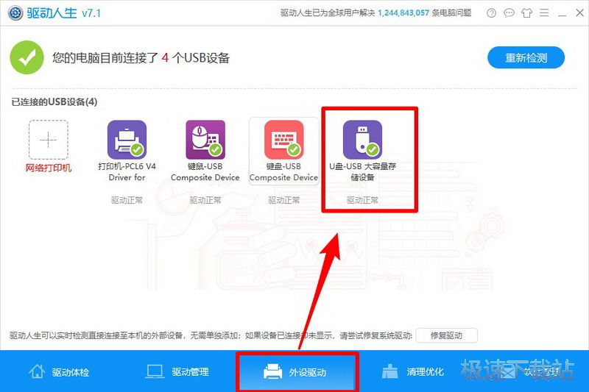This screenshot has width=589, height=392.
Task: Click 驱动正常 status under the printer
Action: (127, 200)
